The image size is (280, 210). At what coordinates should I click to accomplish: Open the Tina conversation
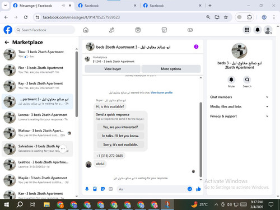point(38,54)
